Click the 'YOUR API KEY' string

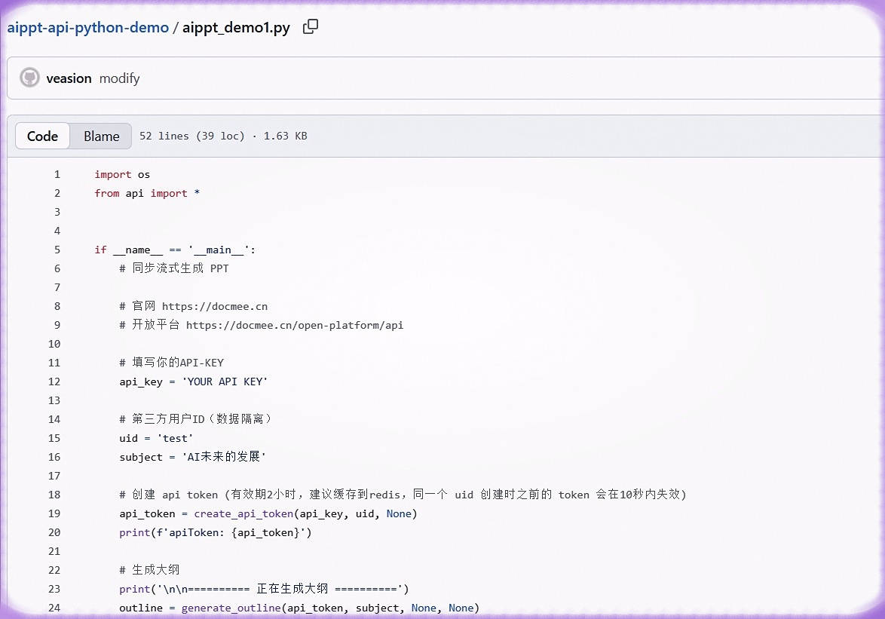pos(225,382)
